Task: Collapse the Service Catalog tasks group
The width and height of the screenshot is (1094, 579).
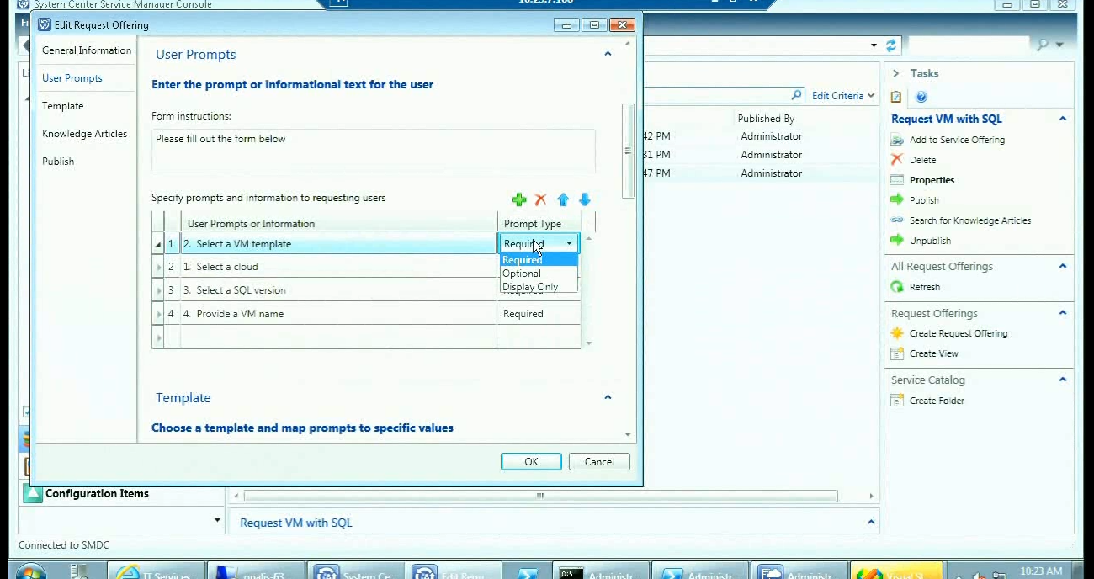Action: (x=1063, y=380)
